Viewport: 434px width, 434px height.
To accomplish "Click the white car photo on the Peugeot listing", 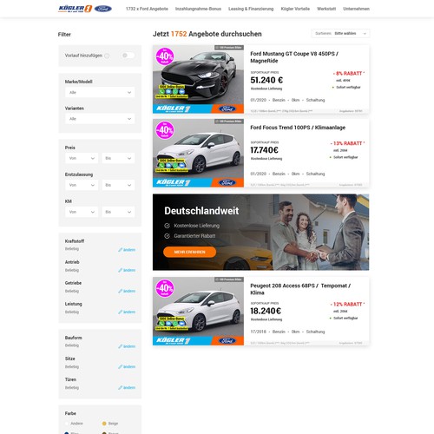I will pyautogui.click(x=198, y=312).
